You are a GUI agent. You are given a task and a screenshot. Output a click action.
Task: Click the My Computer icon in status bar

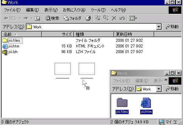point(162,122)
